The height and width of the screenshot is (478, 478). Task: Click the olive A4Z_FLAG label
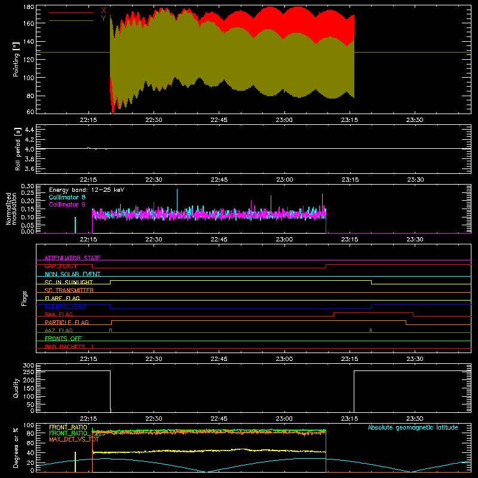(x=59, y=330)
